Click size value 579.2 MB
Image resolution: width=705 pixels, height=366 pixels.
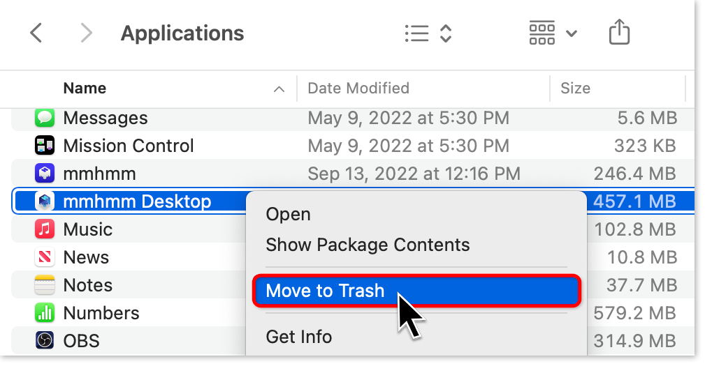tap(635, 312)
